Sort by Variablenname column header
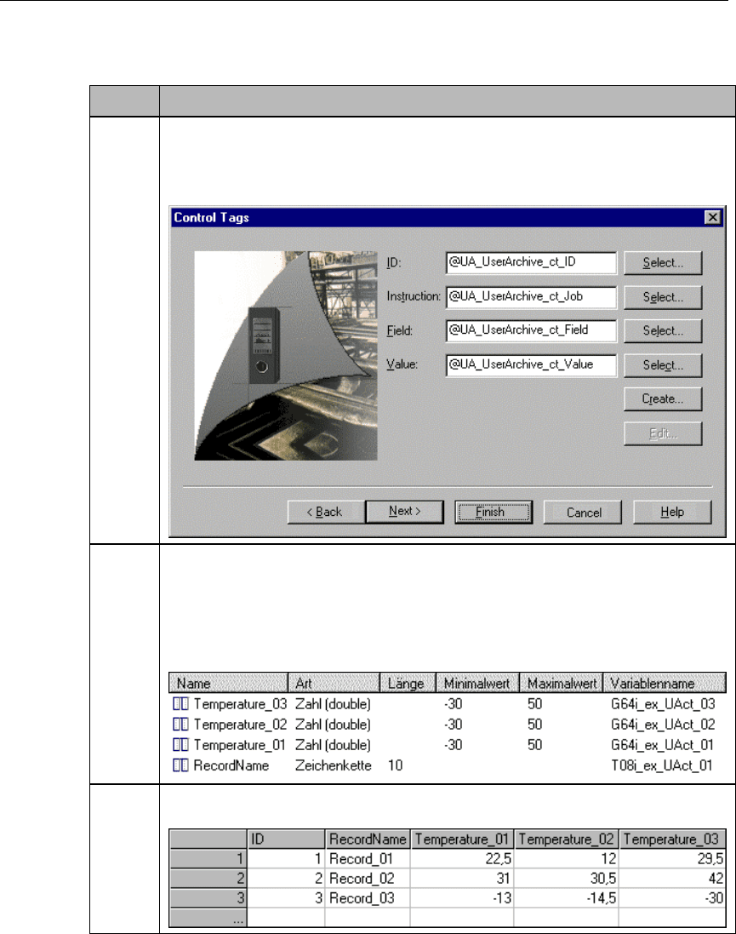Screen dimensions: 736x934 (663, 683)
